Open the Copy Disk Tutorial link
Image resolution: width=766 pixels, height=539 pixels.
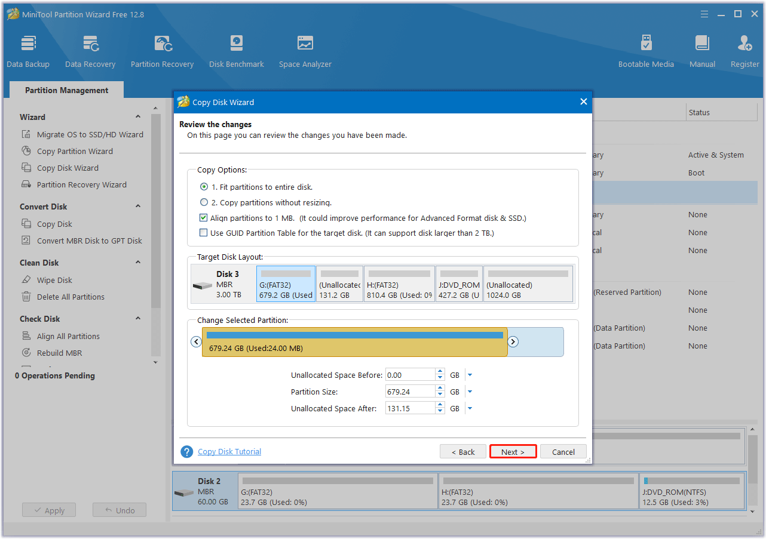229,451
